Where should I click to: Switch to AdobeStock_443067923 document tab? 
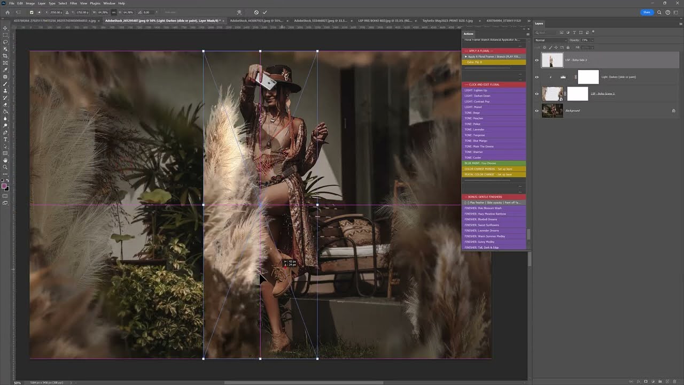[256, 21]
